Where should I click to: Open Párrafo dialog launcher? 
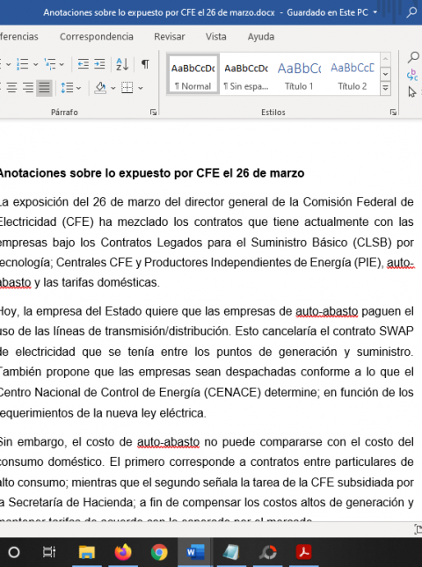pyautogui.click(x=153, y=113)
